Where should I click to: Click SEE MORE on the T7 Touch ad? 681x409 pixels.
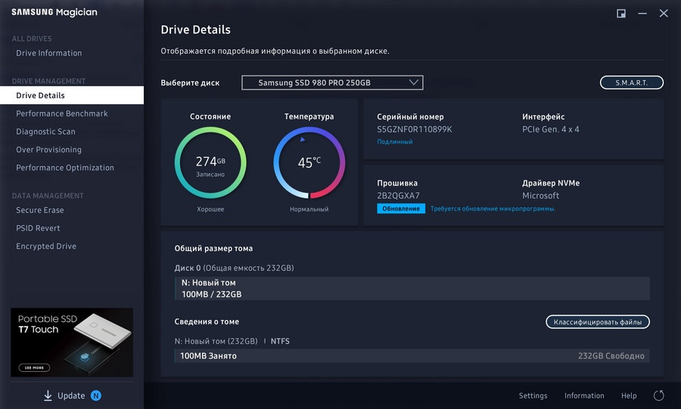point(34,367)
